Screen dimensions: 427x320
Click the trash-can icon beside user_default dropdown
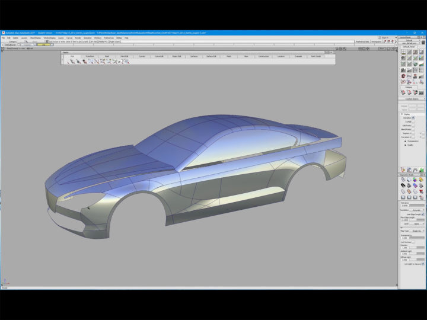coord(423,43)
